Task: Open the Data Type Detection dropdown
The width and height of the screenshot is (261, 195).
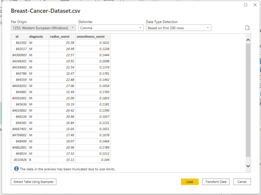Action: (x=178, y=28)
